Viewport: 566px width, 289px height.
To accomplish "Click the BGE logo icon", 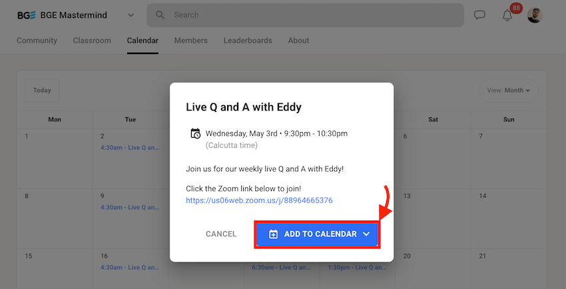I will coord(27,15).
